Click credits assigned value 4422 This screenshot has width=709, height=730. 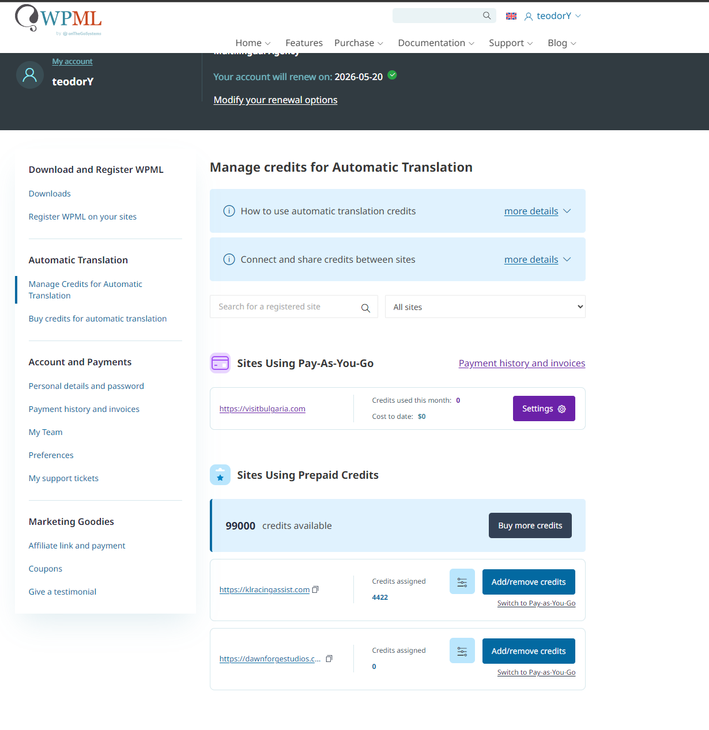(380, 597)
